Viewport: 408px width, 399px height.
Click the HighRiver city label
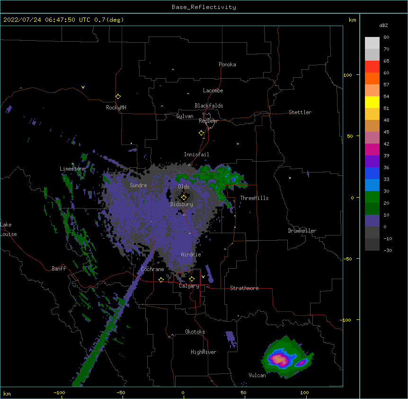204,352
